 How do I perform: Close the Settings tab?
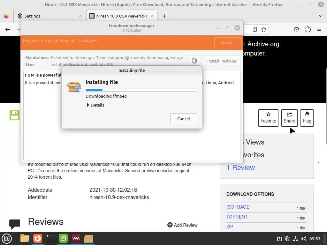pyautogui.click(x=80, y=16)
